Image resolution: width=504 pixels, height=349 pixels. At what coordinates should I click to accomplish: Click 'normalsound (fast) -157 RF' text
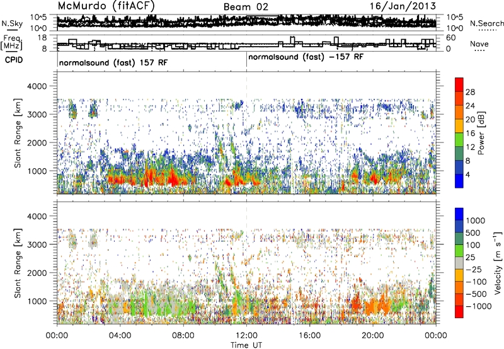point(306,57)
